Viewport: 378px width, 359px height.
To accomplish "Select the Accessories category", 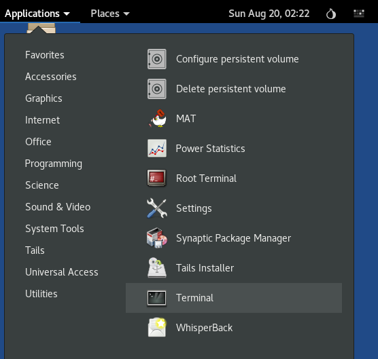I will 50,77.
